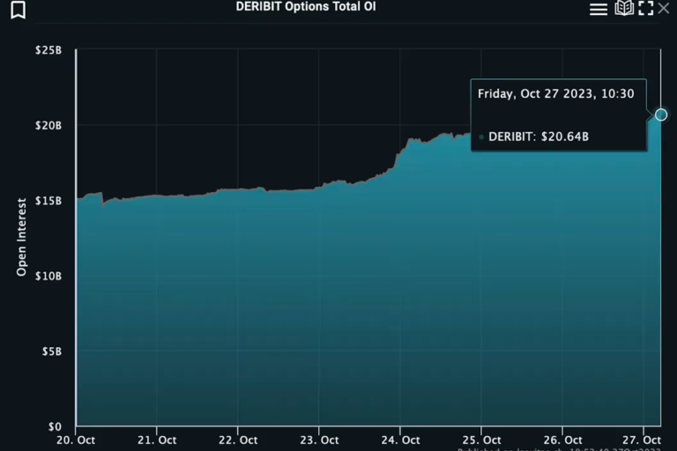Click the '$0' y-axis label
Screen dimensions: 677x451
point(55,427)
